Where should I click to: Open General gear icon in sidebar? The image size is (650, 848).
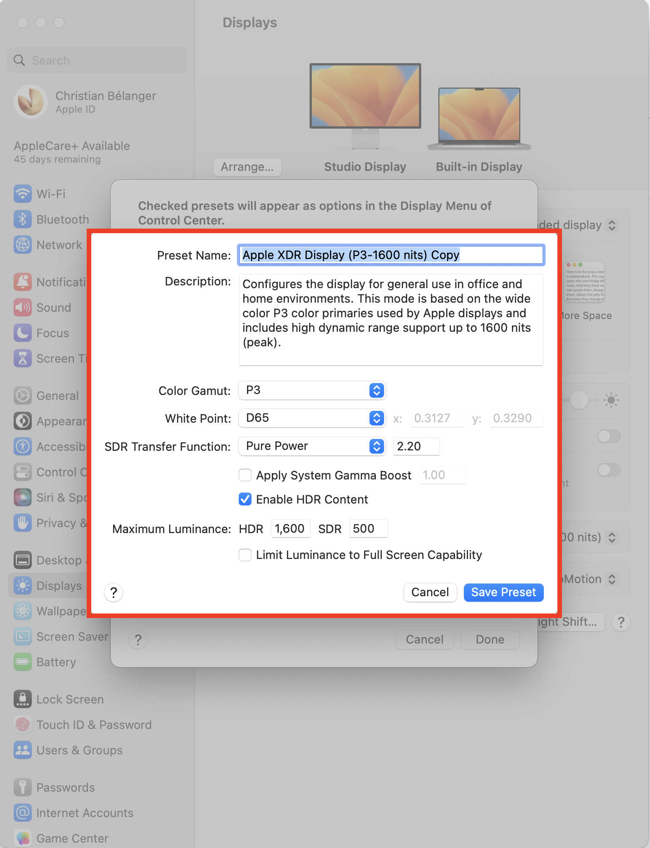coord(23,395)
